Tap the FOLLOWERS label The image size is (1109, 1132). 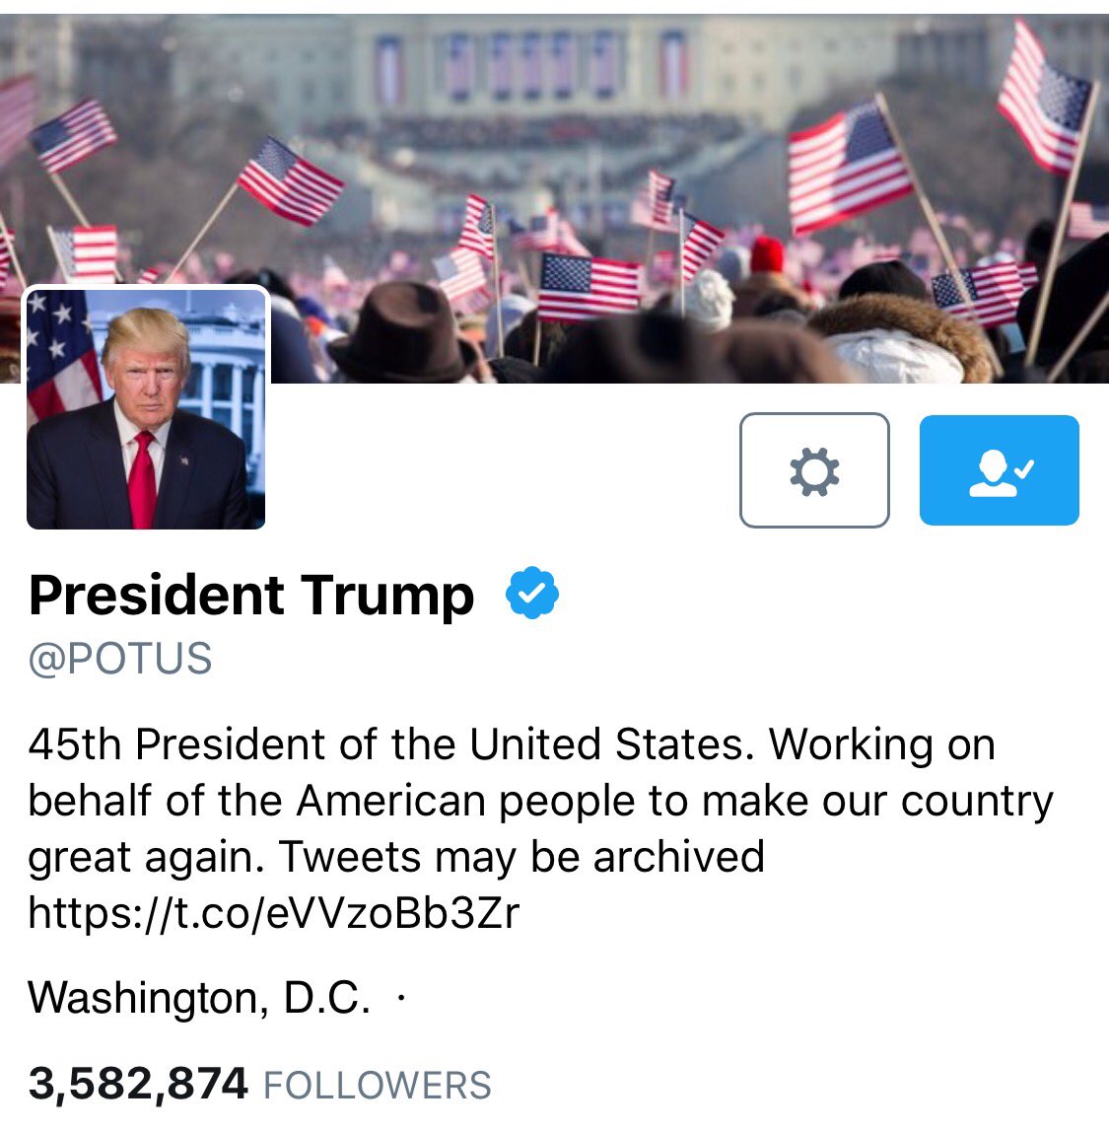click(377, 1085)
